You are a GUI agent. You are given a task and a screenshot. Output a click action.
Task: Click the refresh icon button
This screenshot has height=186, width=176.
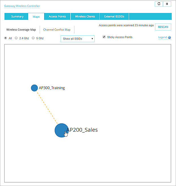159,4
